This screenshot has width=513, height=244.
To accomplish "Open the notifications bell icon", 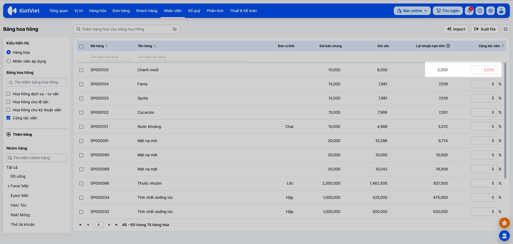I will 469,11.
